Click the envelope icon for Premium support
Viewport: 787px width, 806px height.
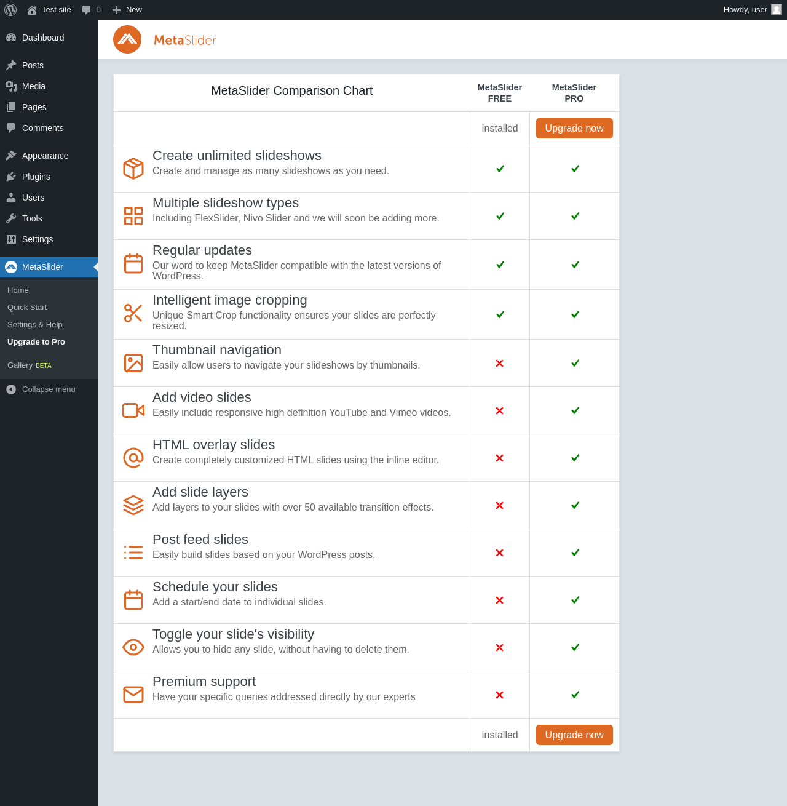133,695
